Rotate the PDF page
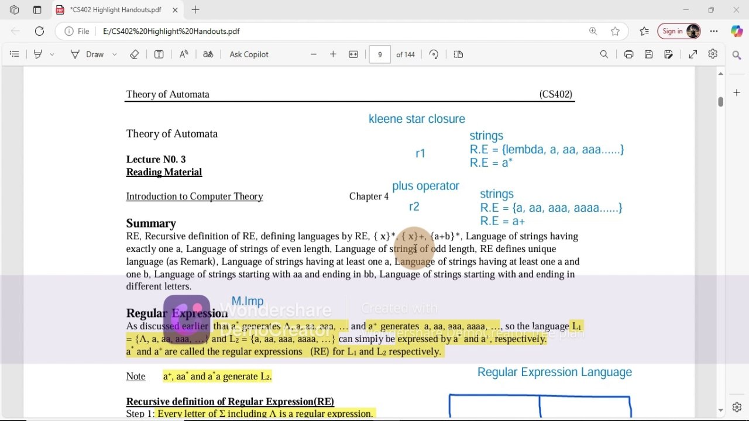Screen dimensions: 749x421 [434, 54]
